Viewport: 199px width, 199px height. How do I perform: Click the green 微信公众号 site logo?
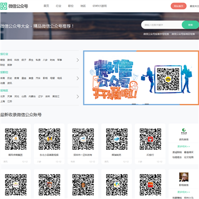14,6
